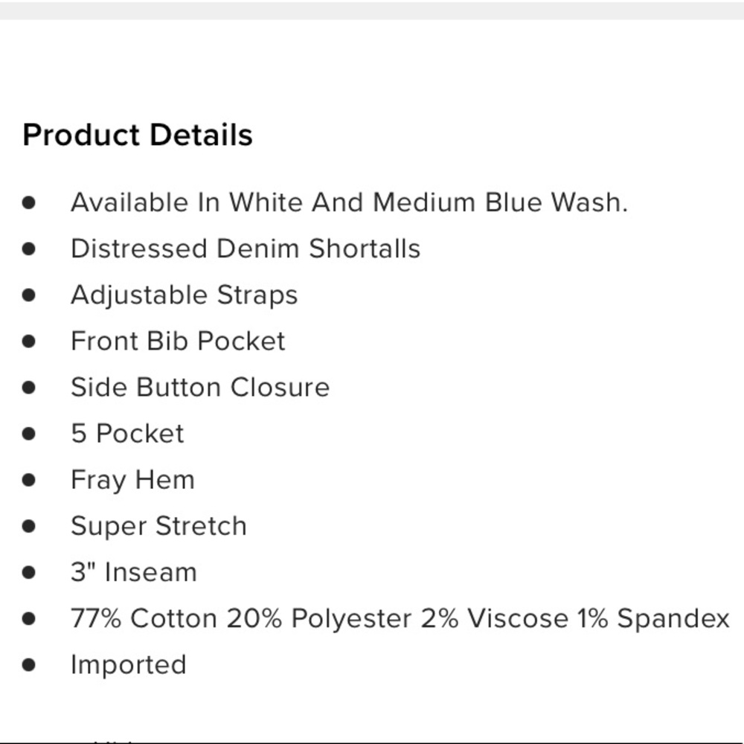Click the bullet beside 5 Pocket
This screenshot has height=744, width=744.
pyautogui.click(x=29, y=434)
